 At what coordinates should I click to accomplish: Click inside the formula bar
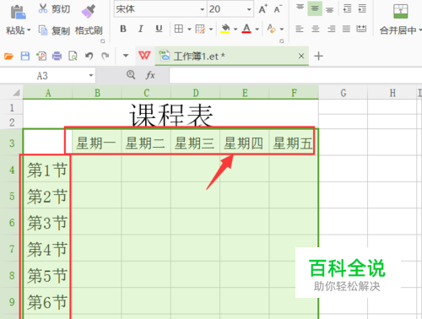(295, 75)
